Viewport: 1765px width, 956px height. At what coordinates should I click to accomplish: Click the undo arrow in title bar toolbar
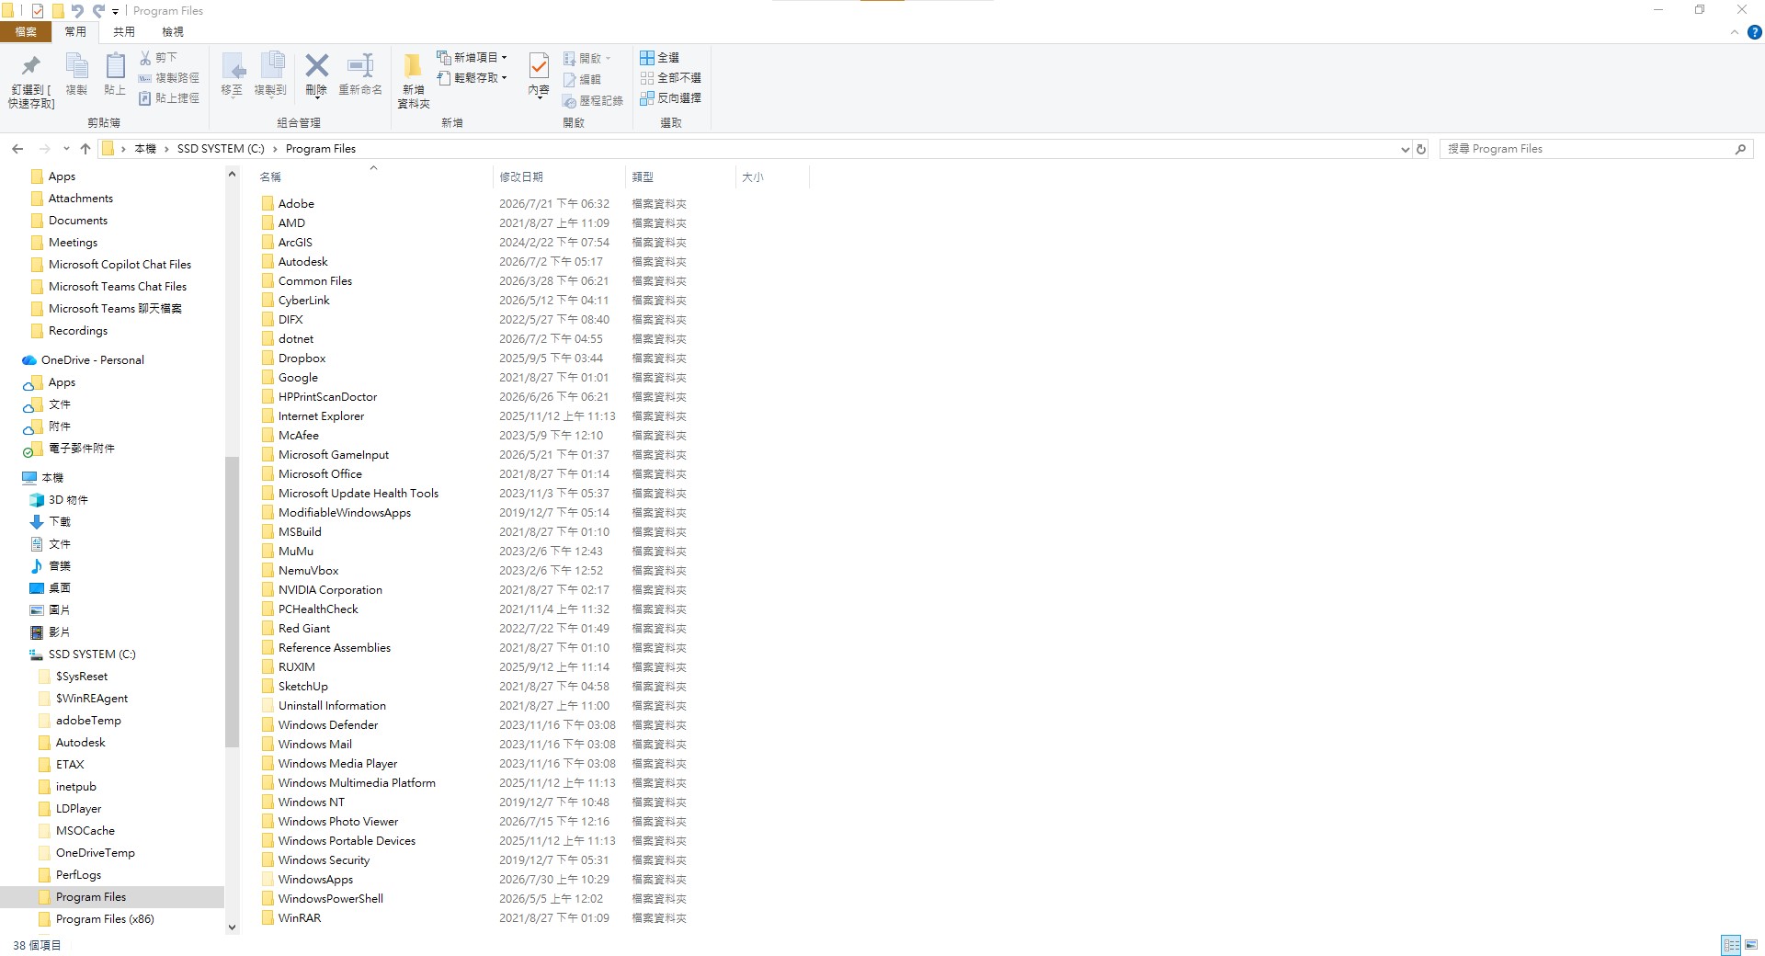77,11
